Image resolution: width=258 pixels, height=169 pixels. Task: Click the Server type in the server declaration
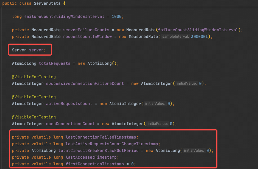19,50
